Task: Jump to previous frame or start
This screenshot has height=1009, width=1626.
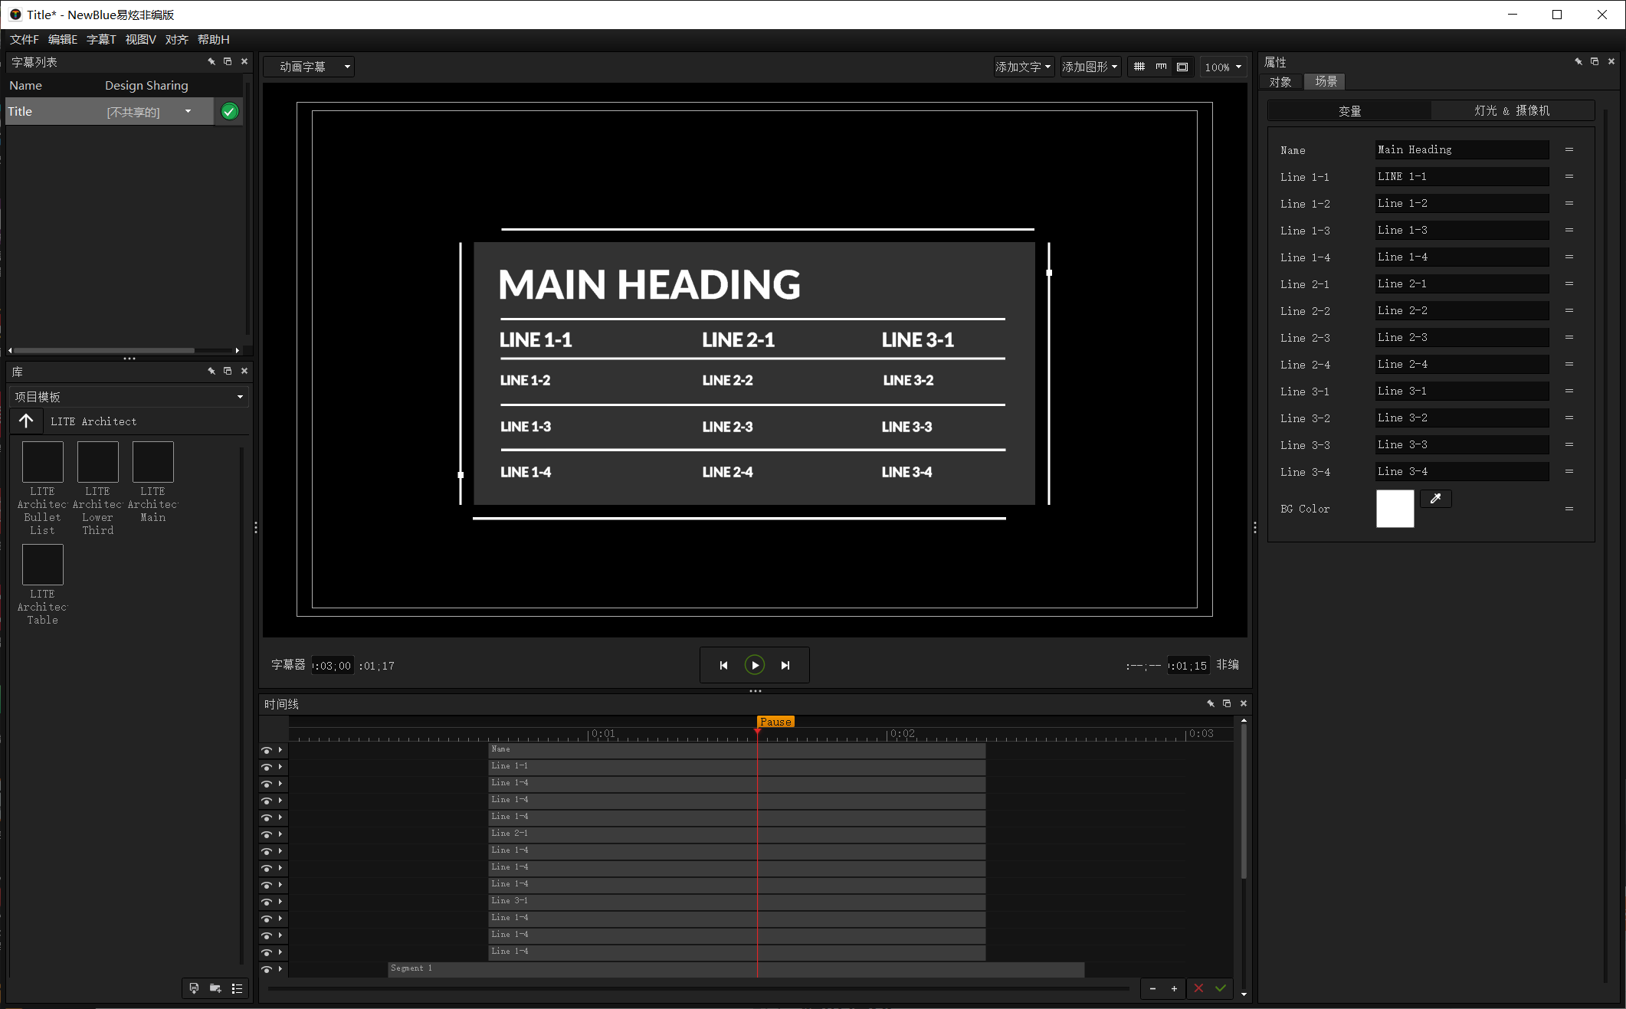Action: [723, 665]
